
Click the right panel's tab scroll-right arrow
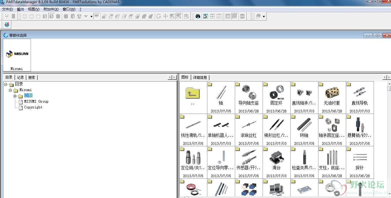[389, 77]
